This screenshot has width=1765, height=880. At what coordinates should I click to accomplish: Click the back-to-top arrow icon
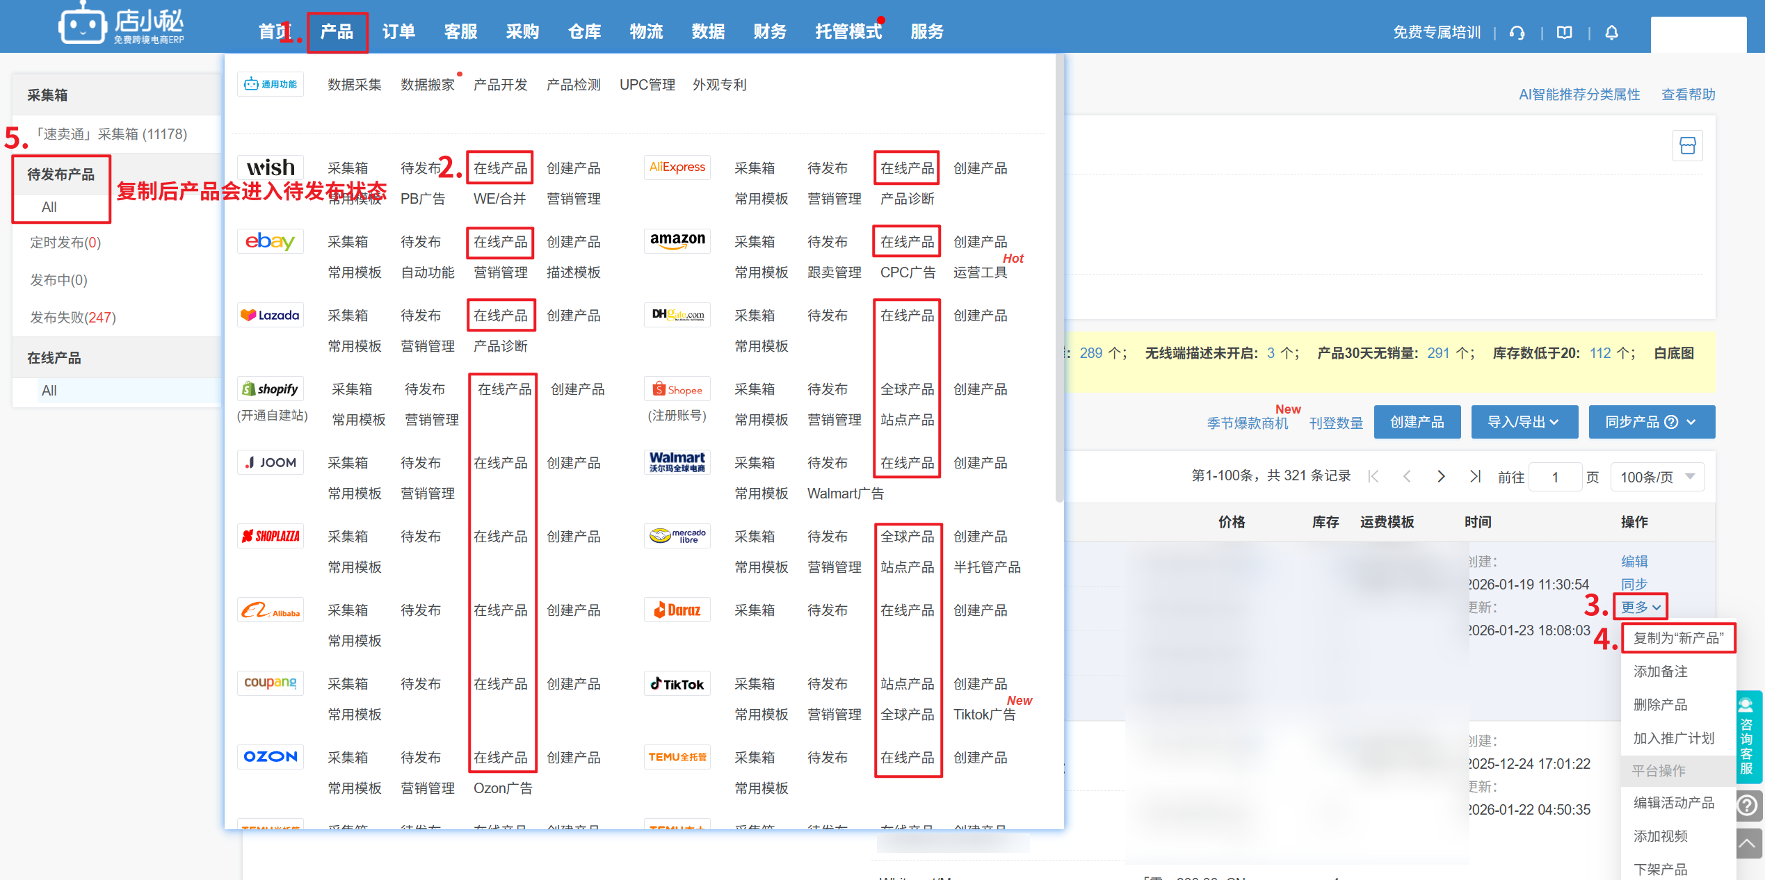click(1748, 845)
